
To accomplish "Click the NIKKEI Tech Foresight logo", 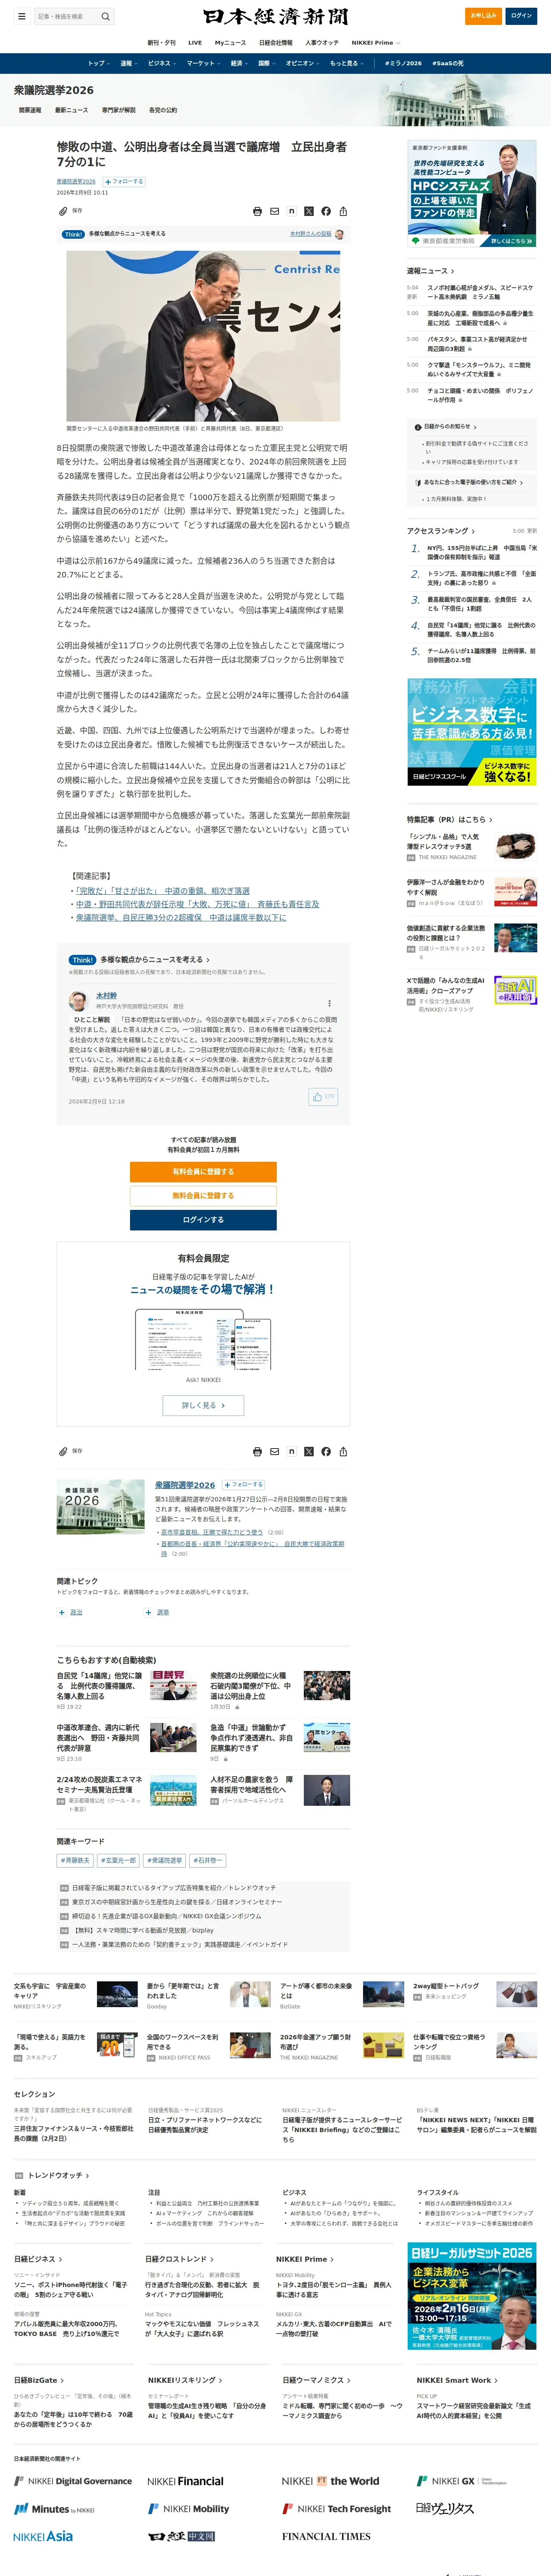I will pyautogui.click(x=336, y=2508).
